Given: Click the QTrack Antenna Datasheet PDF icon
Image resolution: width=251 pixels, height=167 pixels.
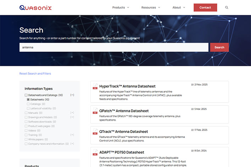Looking at the screenshot, I should [95, 132].
